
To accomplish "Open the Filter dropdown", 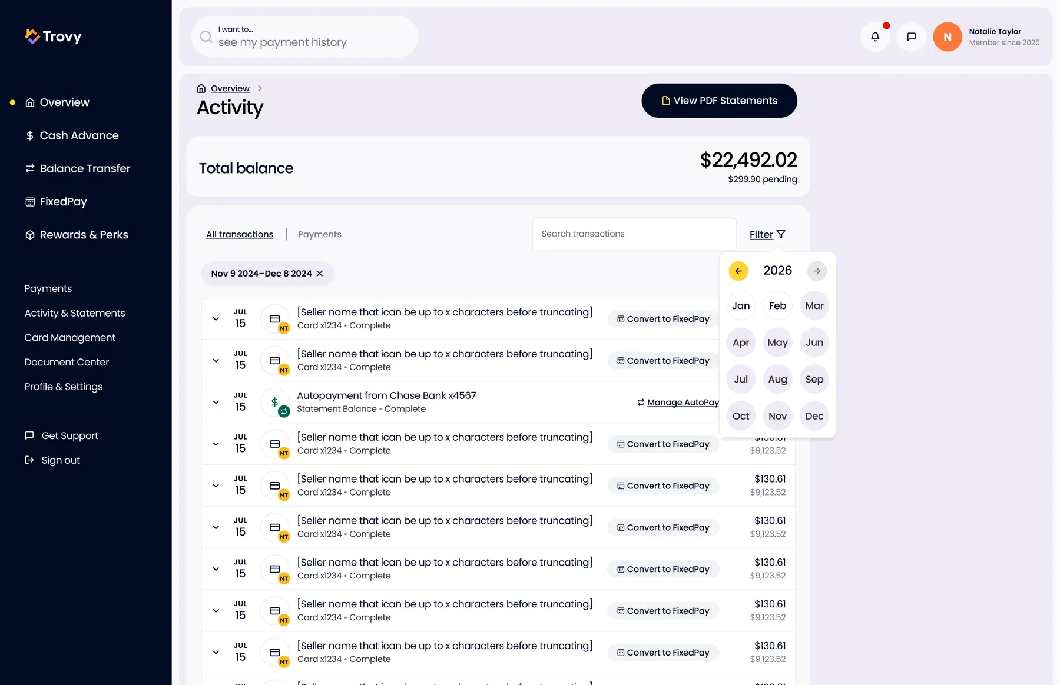I will (767, 234).
